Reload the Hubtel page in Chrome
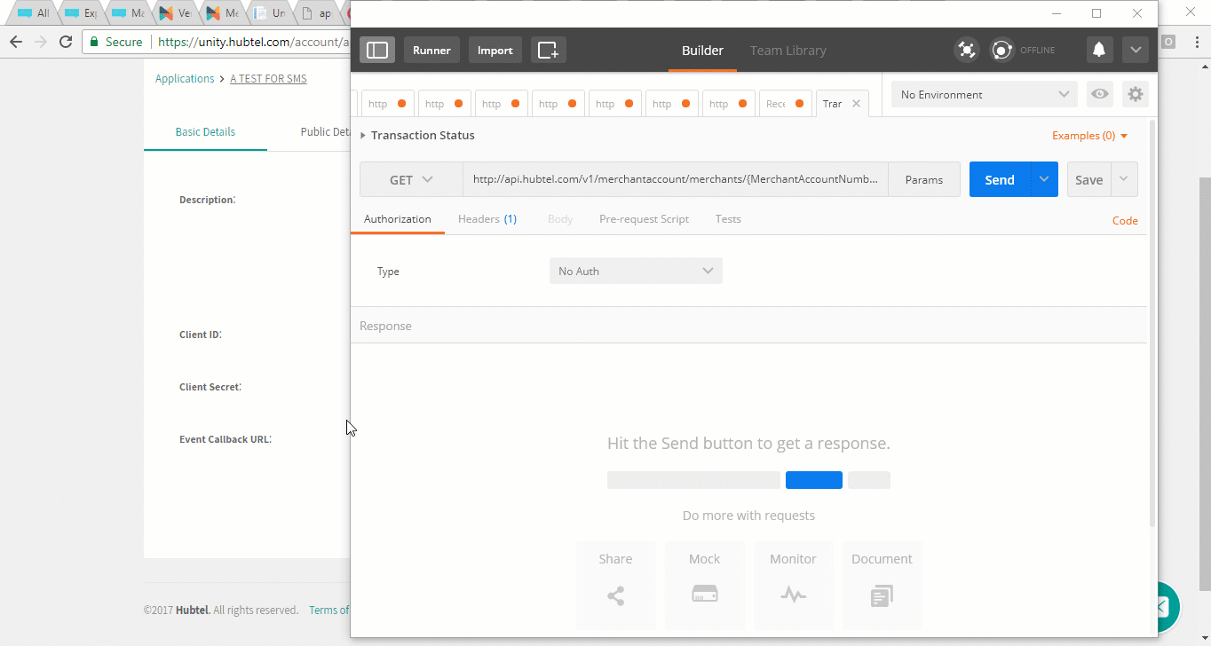Image resolution: width=1211 pixels, height=646 pixels. [66, 42]
